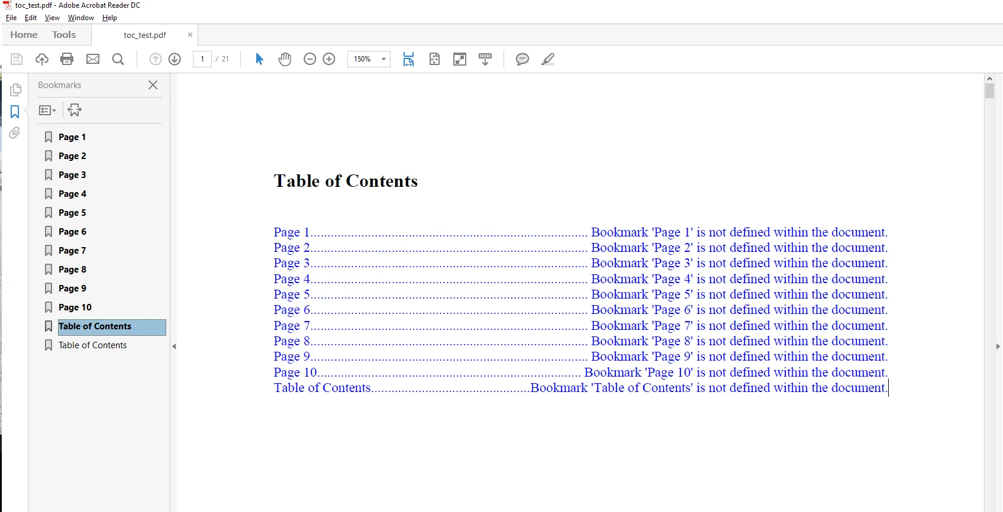Send file by email envelope icon
Image resolution: width=1003 pixels, height=512 pixels.
tap(93, 59)
